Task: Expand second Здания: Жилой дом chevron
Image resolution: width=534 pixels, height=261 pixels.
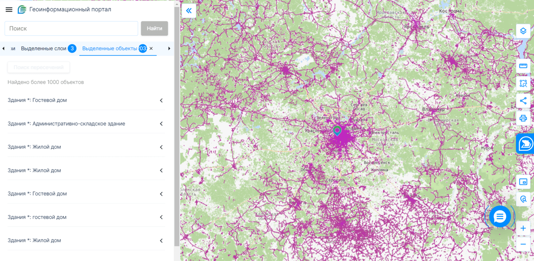Action: click(x=161, y=170)
